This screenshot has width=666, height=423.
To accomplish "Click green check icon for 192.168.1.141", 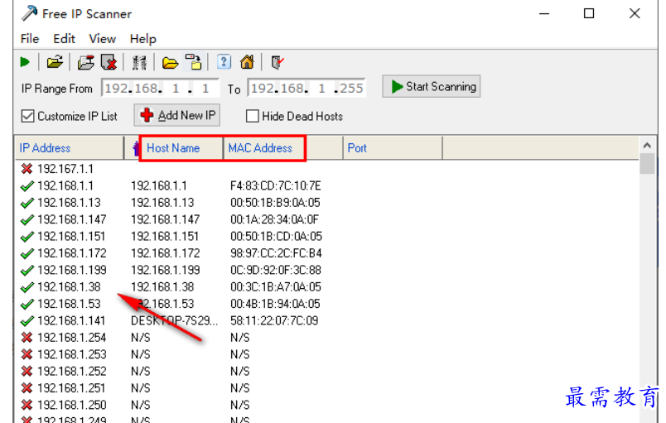I will click(27, 320).
